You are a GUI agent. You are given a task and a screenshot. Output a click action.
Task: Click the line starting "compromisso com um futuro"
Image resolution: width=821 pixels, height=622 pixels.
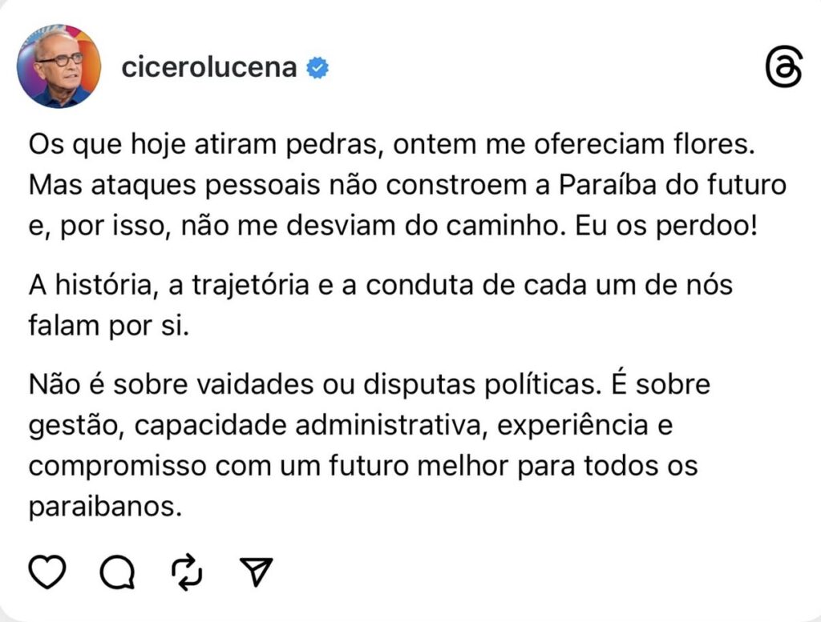pos(364,465)
